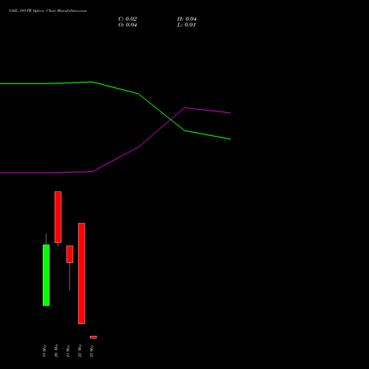369x369 pixels.
Task: Click the "22 May" date axis label
Action: 80,351
